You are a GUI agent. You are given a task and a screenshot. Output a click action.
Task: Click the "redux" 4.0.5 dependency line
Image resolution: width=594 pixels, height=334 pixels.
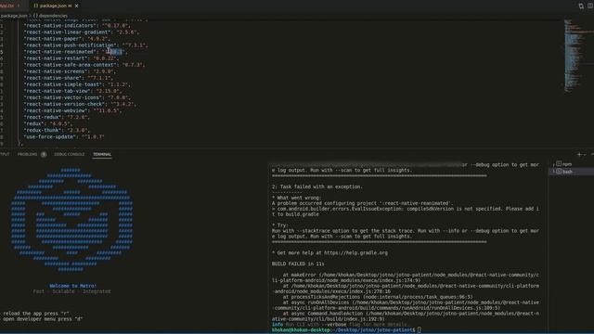pos(48,123)
